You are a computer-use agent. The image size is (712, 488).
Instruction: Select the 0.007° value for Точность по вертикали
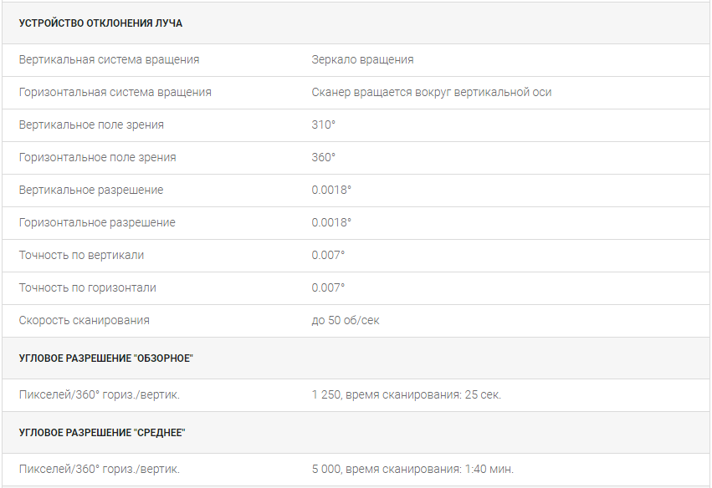328,256
